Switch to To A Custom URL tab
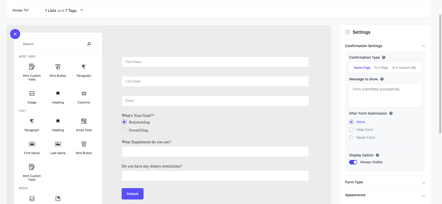The height and width of the screenshot is (204, 442). tap(404, 68)
